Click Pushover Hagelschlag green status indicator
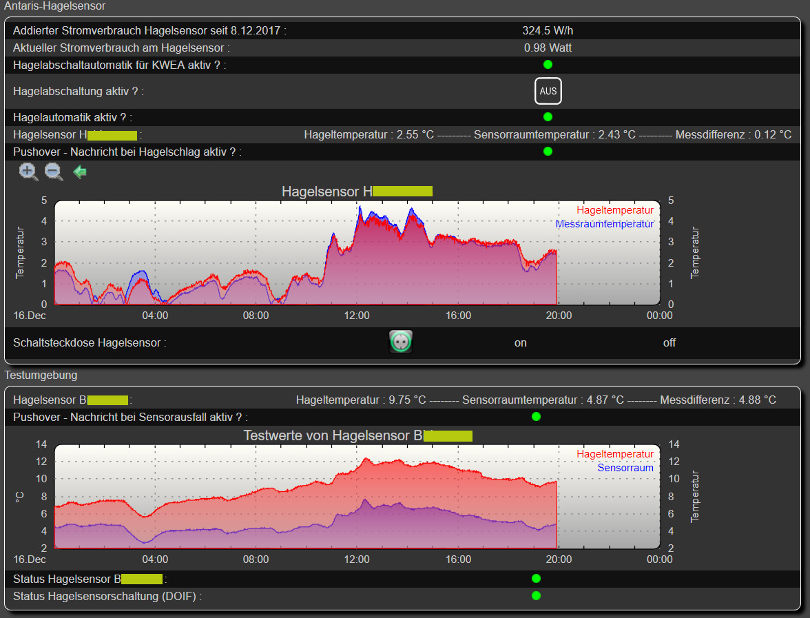Screen dimensions: 810x618 point(548,152)
